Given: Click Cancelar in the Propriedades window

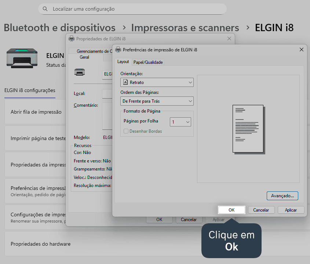Looking at the screenshot, I should [x=189, y=220].
